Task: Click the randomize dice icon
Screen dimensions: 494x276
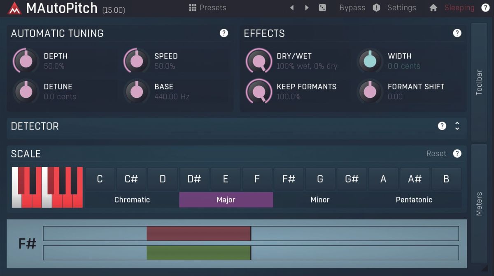Action: (322, 7)
